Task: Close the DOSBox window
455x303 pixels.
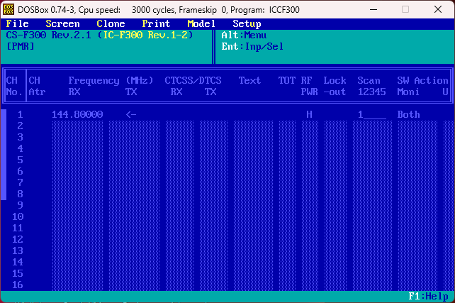Action: click(x=438, y=10)
